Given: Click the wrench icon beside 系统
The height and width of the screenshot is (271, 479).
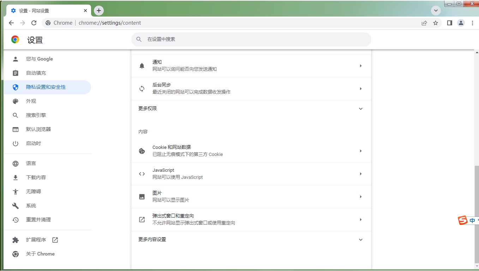Looking at the screenshot, I should point(15,206).
